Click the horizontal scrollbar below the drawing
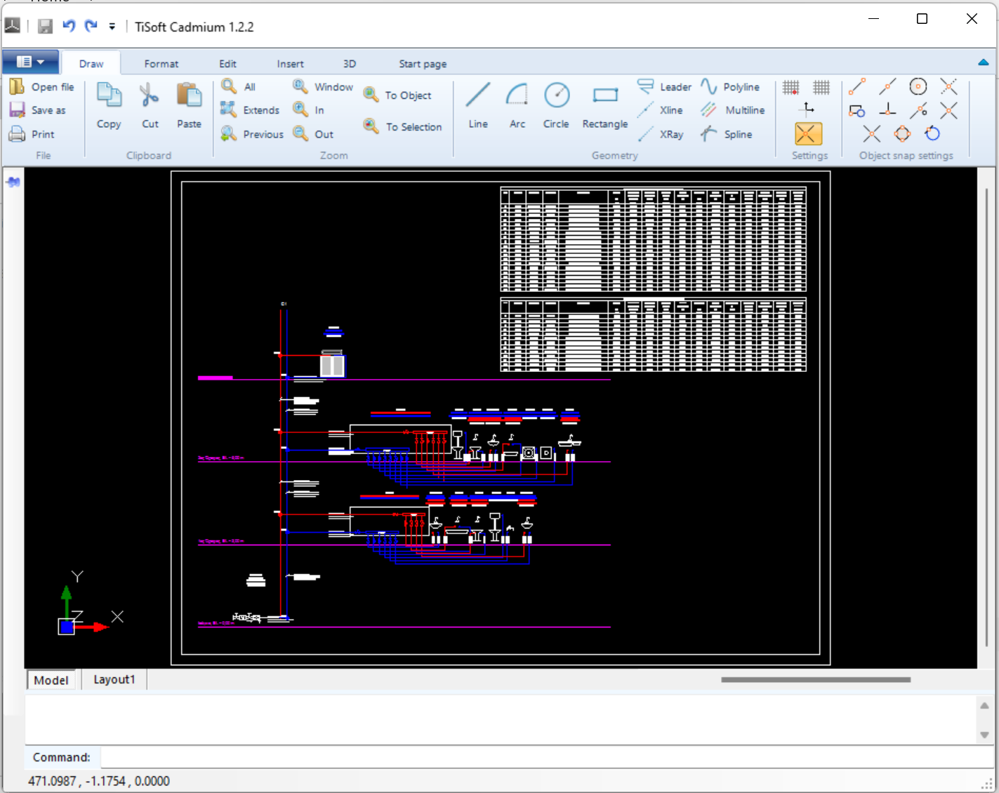This screenshot has width=999, height=793. coord(816,679)
